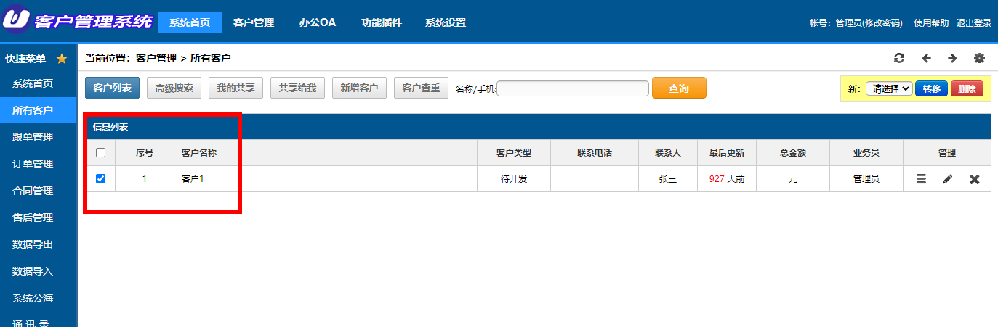Open the 功能插件 top menu

tap(382, 22)
